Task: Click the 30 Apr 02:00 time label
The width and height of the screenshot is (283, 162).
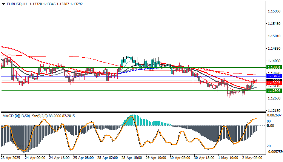Action: 180,158
